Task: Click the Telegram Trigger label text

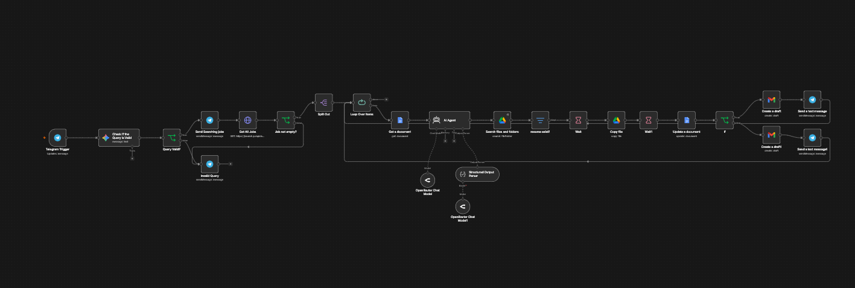Action: coord(57,149)
